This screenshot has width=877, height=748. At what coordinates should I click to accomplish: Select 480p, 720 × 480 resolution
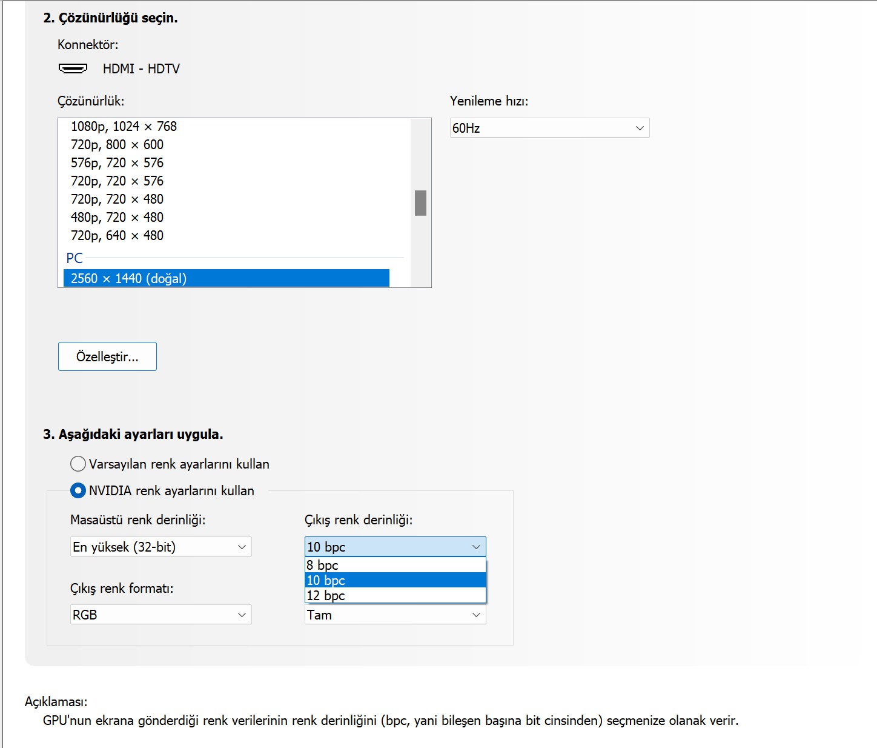117,217
